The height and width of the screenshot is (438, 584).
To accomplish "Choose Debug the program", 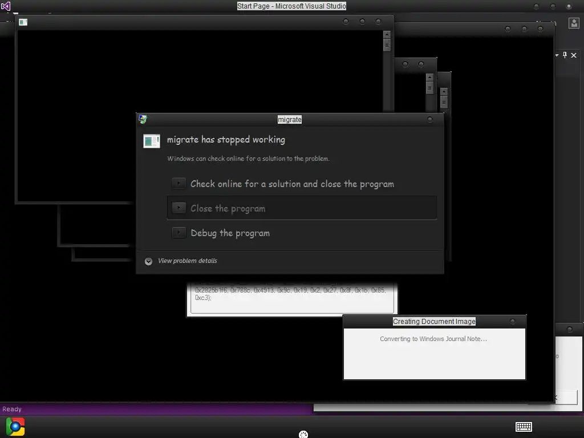I will click(x=302, y=233).
